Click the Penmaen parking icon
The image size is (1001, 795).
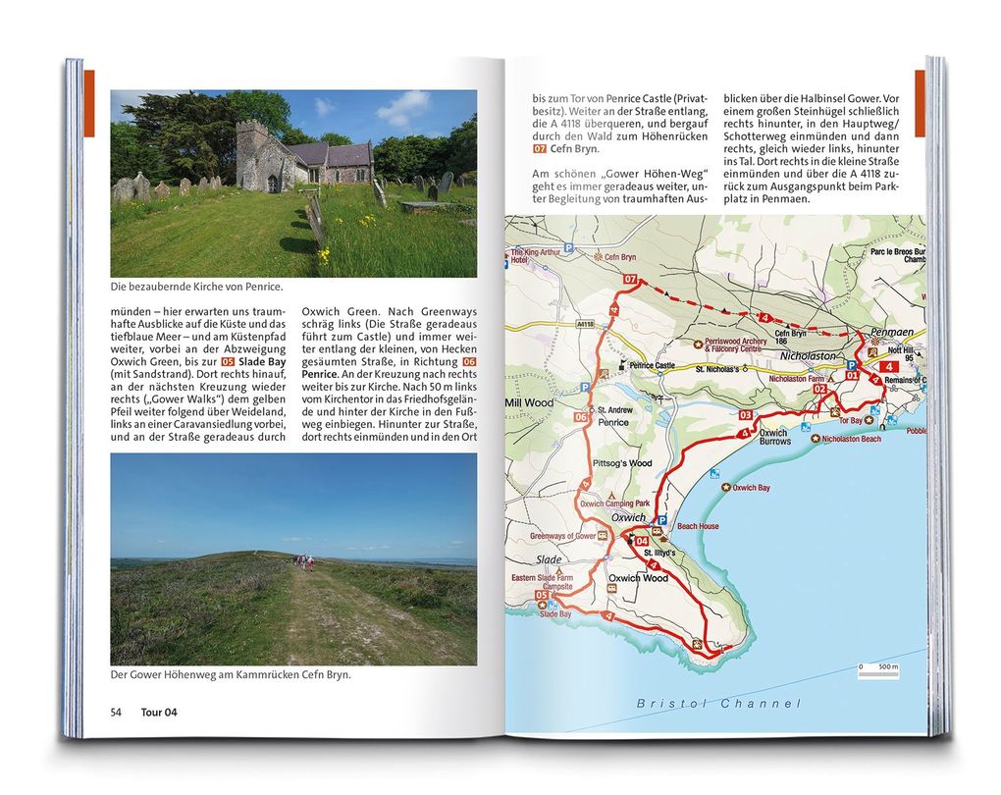point(850,365)
